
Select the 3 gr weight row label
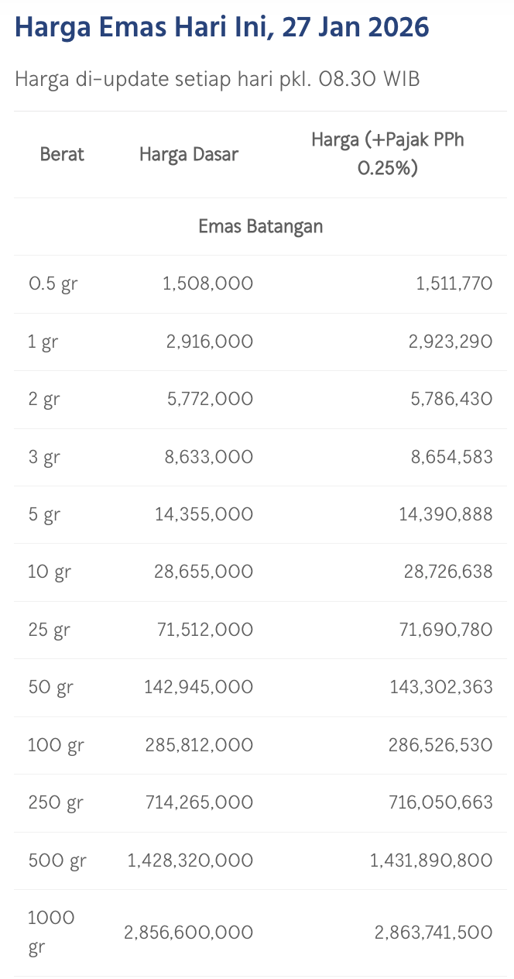pyautogui.click(x=44, y=457)
